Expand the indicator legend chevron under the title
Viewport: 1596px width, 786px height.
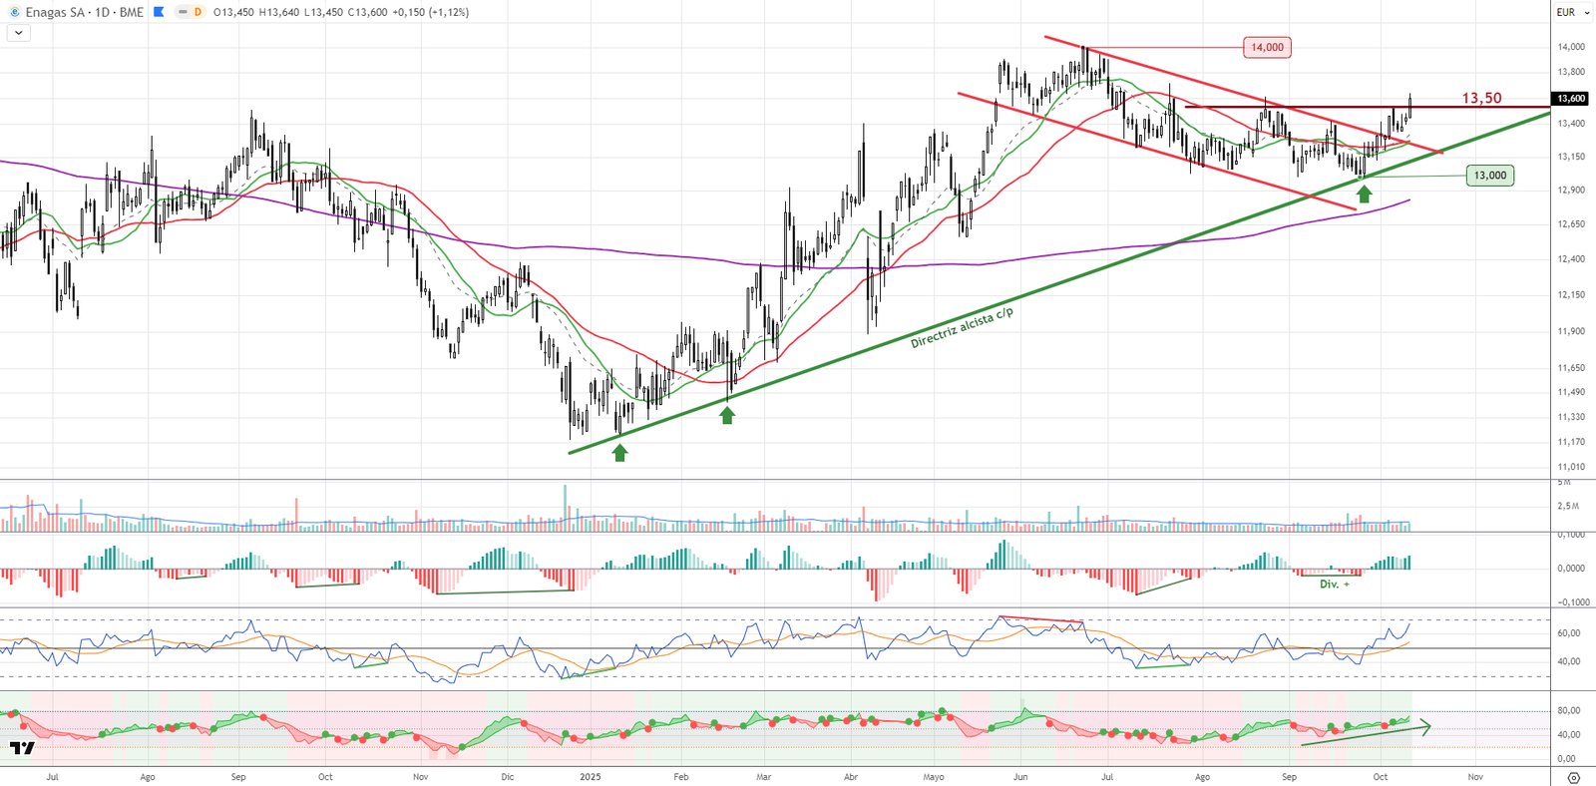click(18, 33)
